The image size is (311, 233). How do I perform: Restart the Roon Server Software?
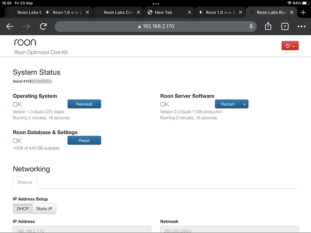tap(228, 104)
